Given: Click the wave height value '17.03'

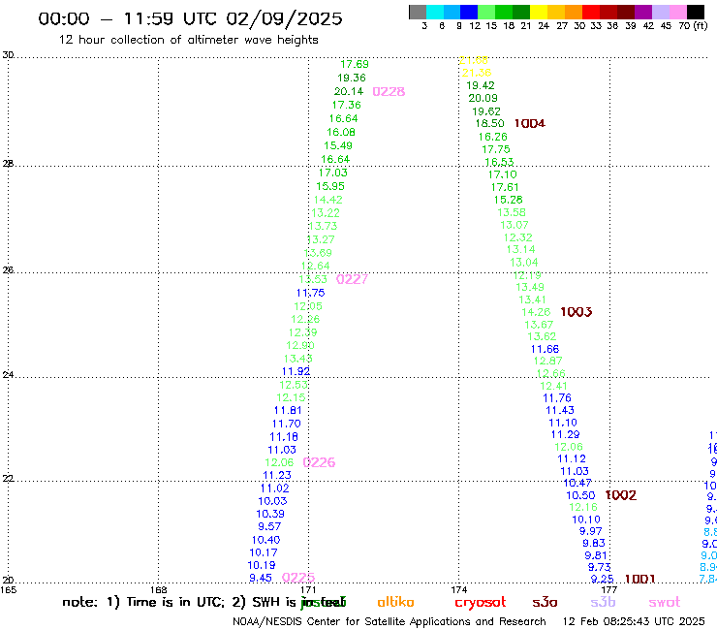Looking at the screenshot, I should 333,173.
